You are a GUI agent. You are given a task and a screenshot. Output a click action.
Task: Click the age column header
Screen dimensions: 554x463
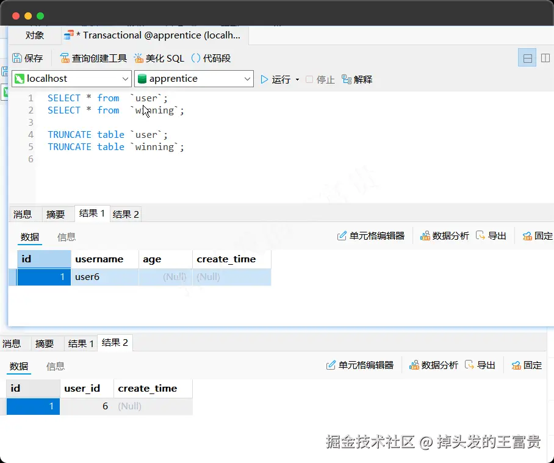point(165,259)
